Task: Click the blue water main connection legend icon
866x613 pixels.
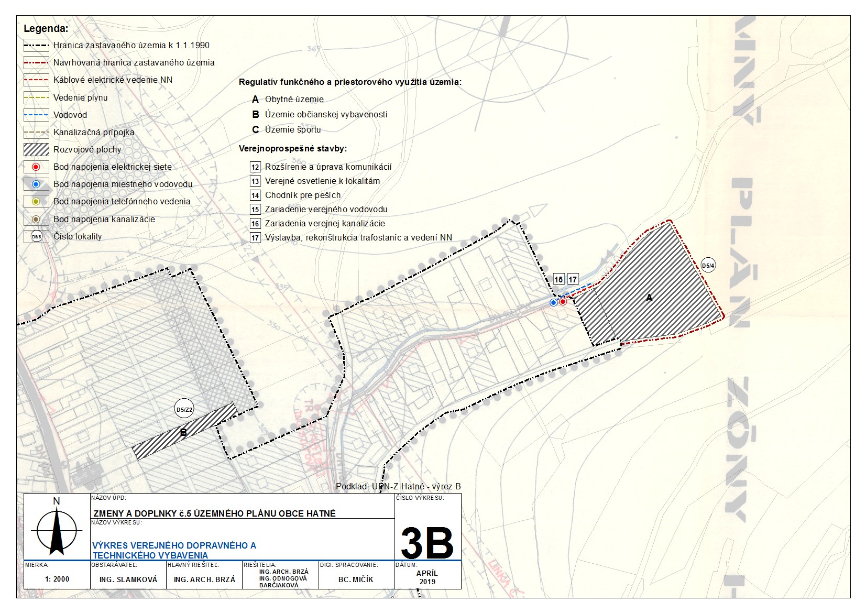Action: click(36, 184)
